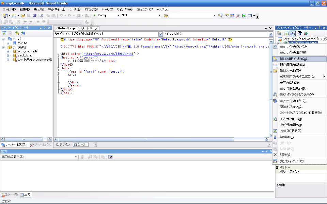The width and height of the screenshot is (327, 204).
Task: Choose Property Pages in the context menu
Action: [299, 161]
